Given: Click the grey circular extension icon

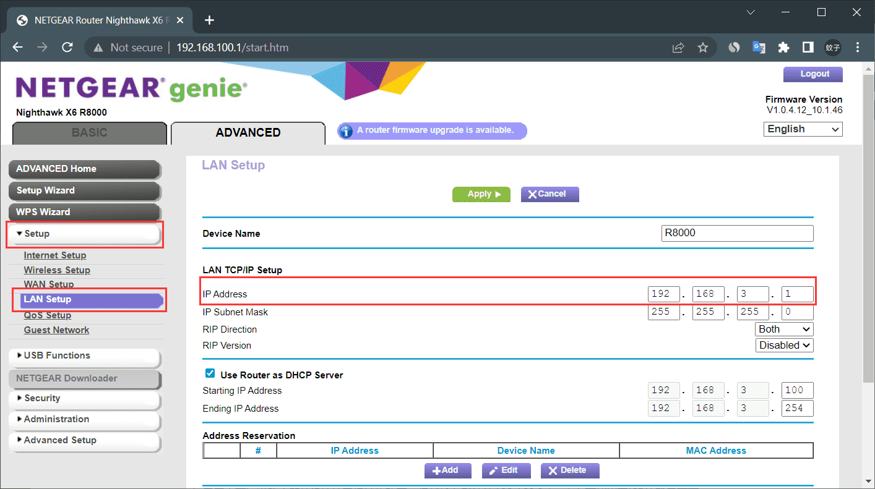Looking at the screenshot, I should point(734,48).
